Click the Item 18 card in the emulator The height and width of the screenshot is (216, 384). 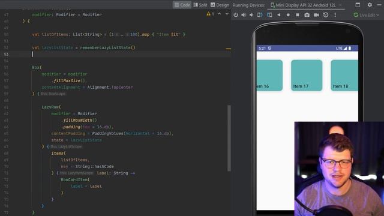[x=344, y=75]
